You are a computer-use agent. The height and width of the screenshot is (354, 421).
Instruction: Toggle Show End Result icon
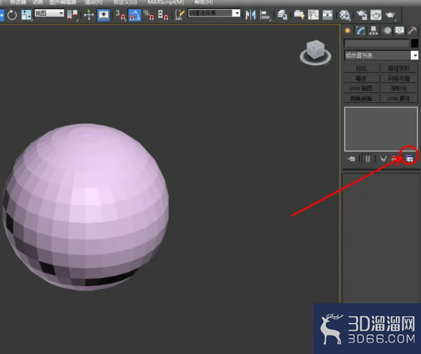tap(367, 159)
